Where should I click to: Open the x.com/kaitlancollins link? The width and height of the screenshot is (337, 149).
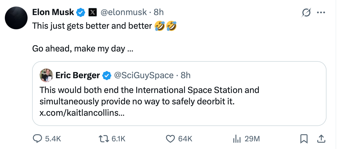click(82, 113)
